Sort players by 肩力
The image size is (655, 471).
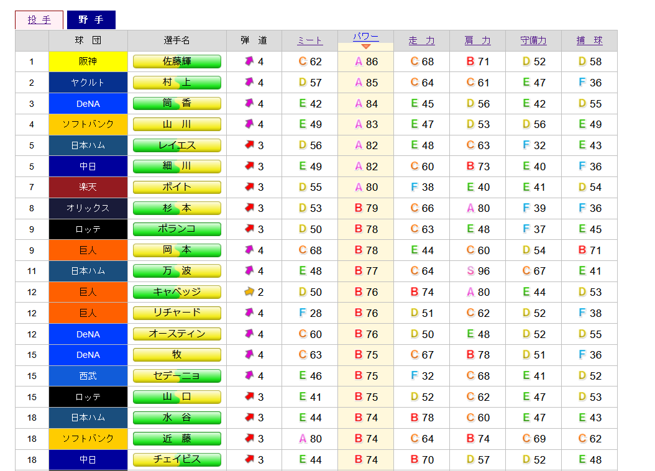coord(477,40)
